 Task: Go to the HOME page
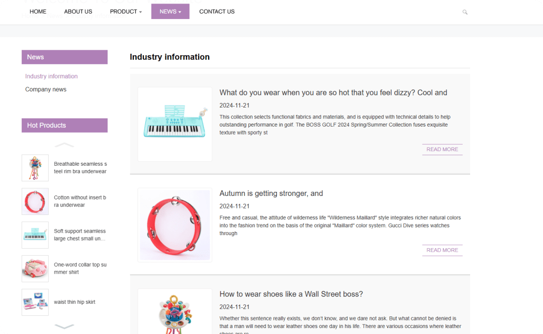tap(38, 12)
